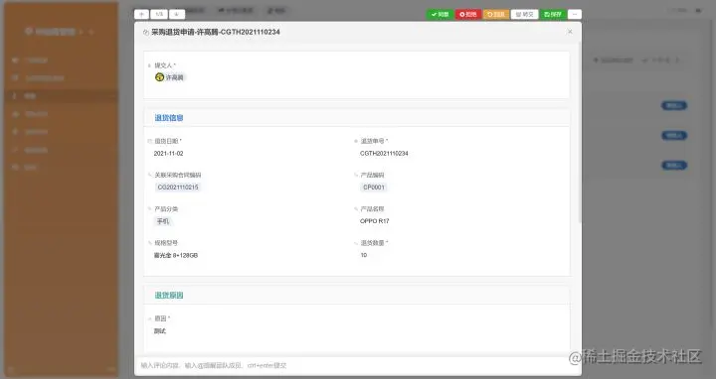The height and width of the screenshot is (379, 716).
Task: Click the green 保存 save button
Action: (553, 15)
